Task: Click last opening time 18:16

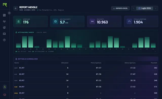Action: tap(133, 80)
